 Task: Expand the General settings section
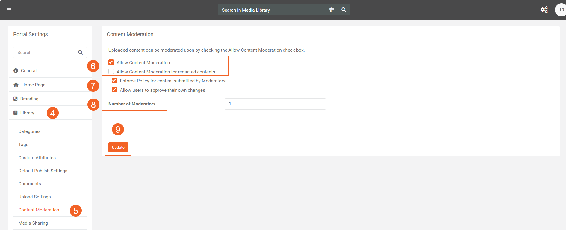click(29, 71)
